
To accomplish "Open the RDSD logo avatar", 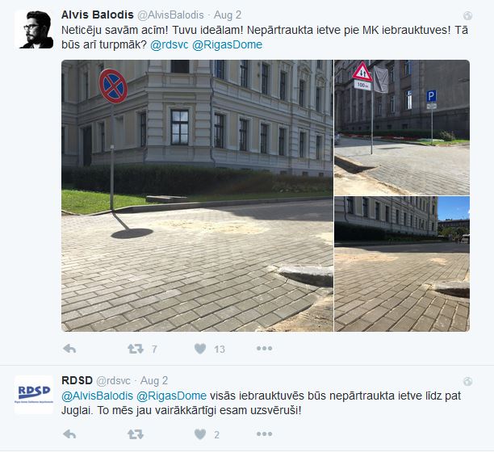I will 34,395.
